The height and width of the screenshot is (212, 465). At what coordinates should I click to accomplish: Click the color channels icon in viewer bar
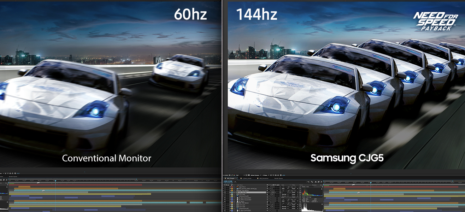click(x=234, y=175)
